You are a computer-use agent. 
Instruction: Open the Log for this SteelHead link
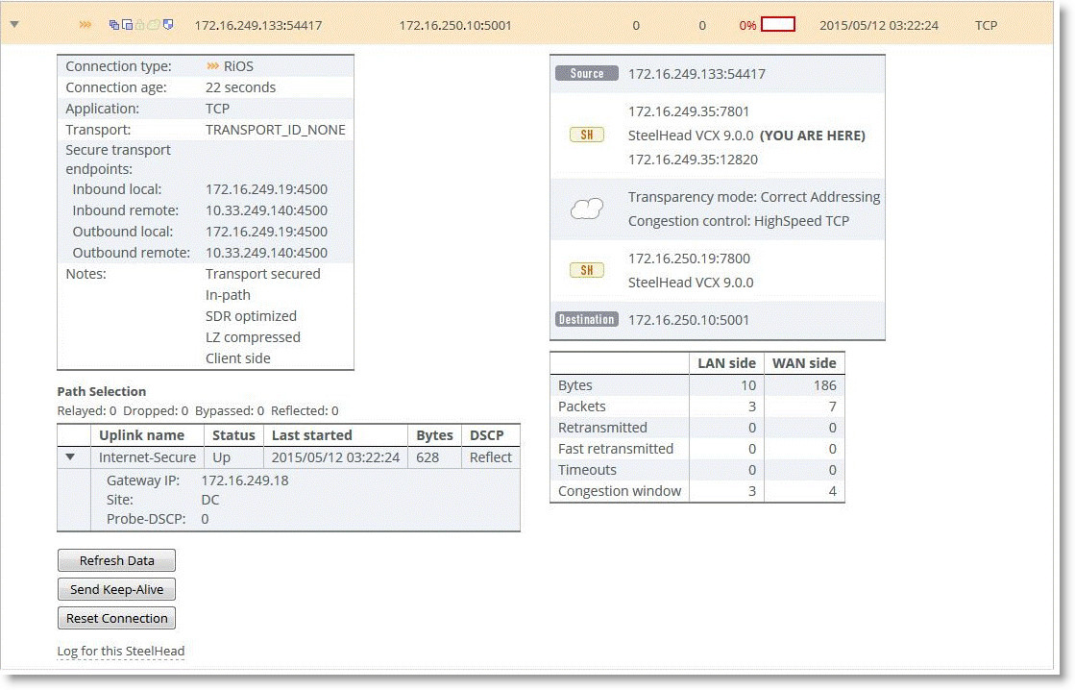pyautogui.click(x=121, y=652)
